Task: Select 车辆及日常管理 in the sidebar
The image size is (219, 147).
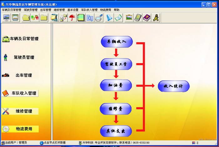Action: (24, 39)
